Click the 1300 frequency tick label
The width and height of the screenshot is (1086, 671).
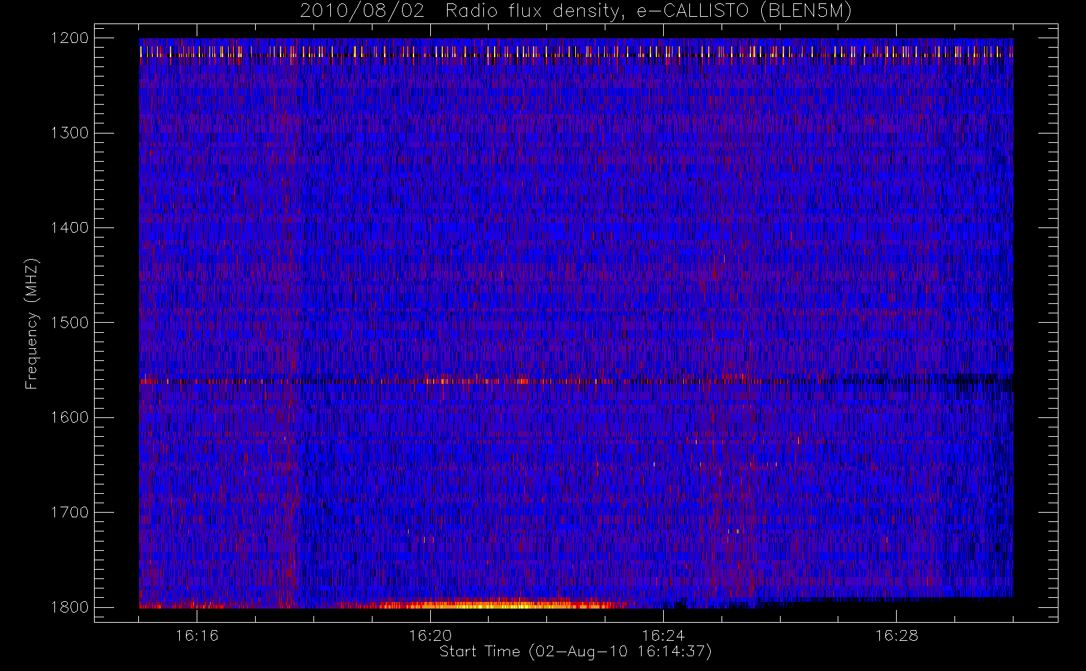70,133
